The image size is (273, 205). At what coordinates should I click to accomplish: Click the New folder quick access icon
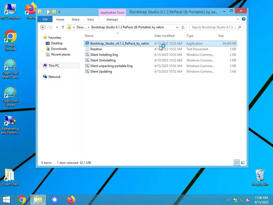54,12
